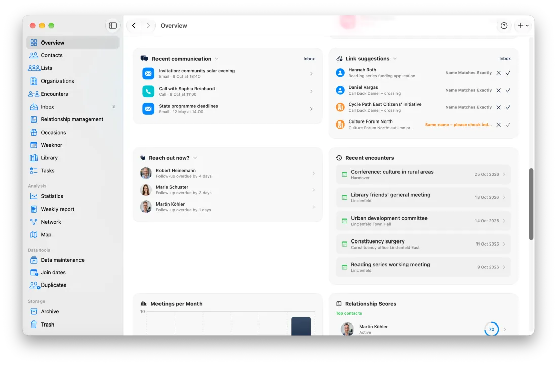Click the Statistics chart icon
557x365 pixels.
coord(34,196)
